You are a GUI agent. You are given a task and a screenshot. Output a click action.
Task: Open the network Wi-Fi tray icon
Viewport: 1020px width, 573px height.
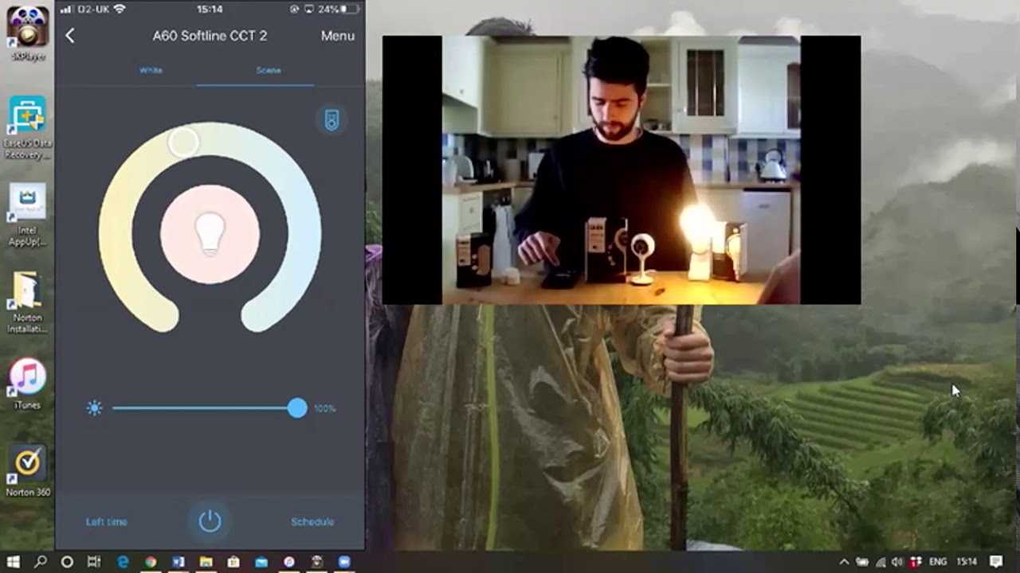[881, 562]
